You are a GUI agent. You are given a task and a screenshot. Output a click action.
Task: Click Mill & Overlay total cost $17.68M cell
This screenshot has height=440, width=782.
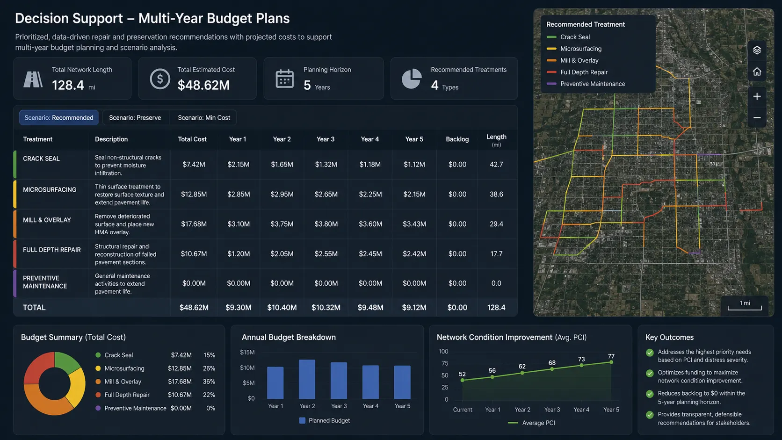(x=194, y=224)
